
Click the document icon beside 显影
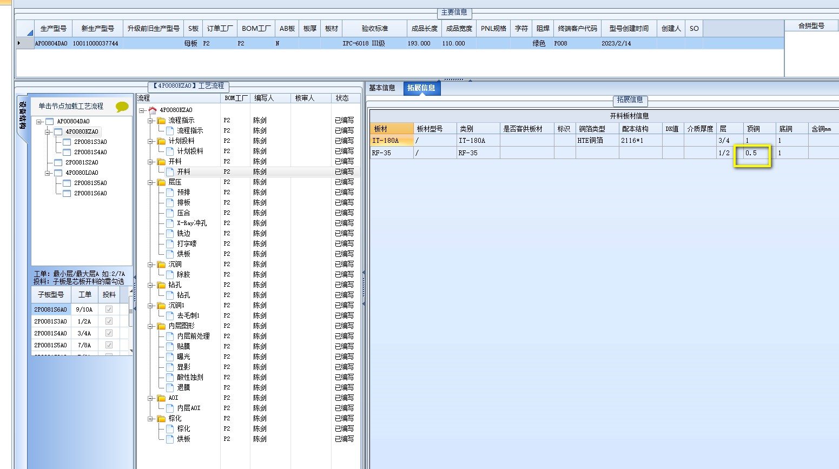170,367
